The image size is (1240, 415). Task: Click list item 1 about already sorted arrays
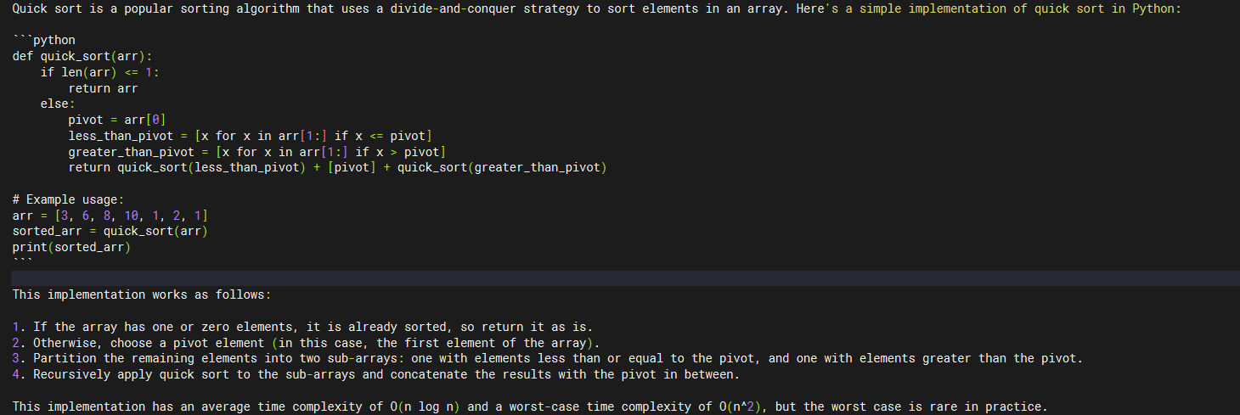pos(302,327)
